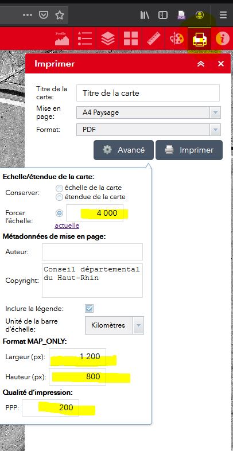
Task: Click the Avancé button
Action: click(x=123, y=150)
